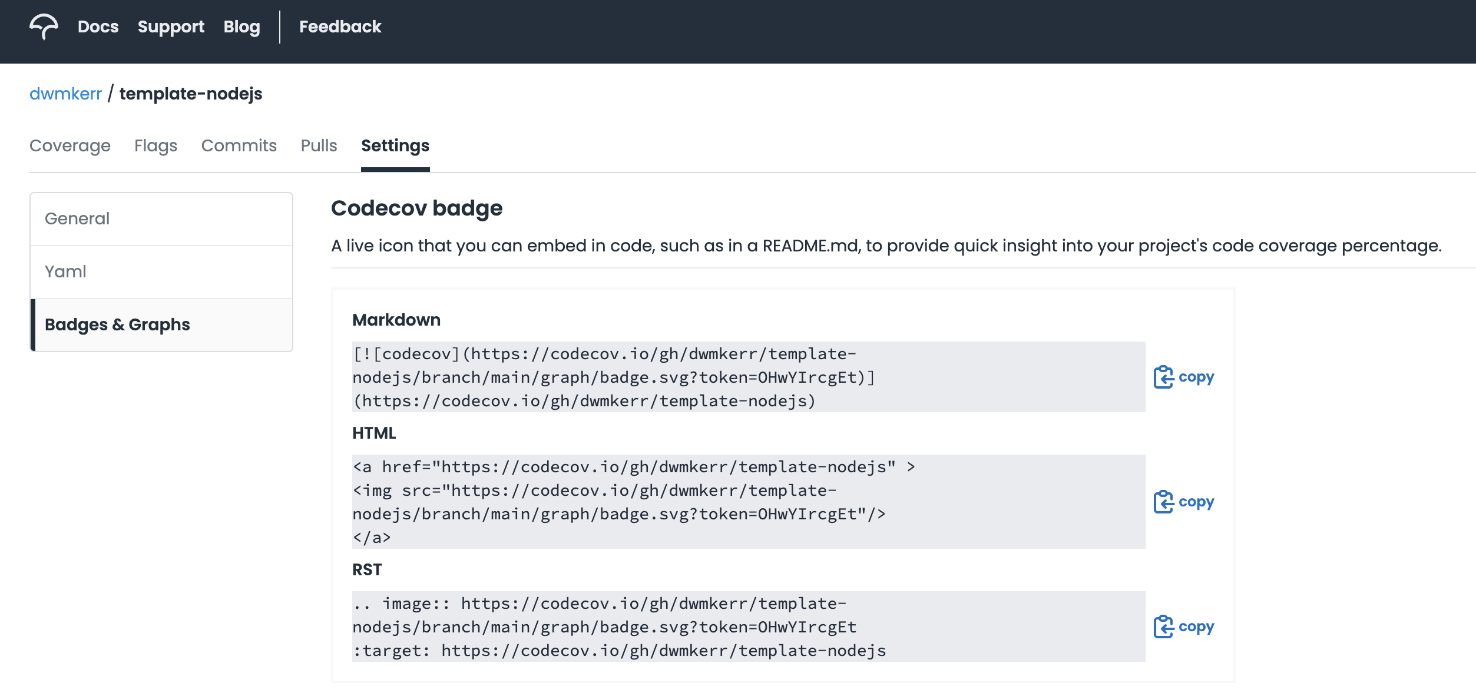Go to the Blog link
Viewport: 1476px width, 696px height.
click(241, 26)
